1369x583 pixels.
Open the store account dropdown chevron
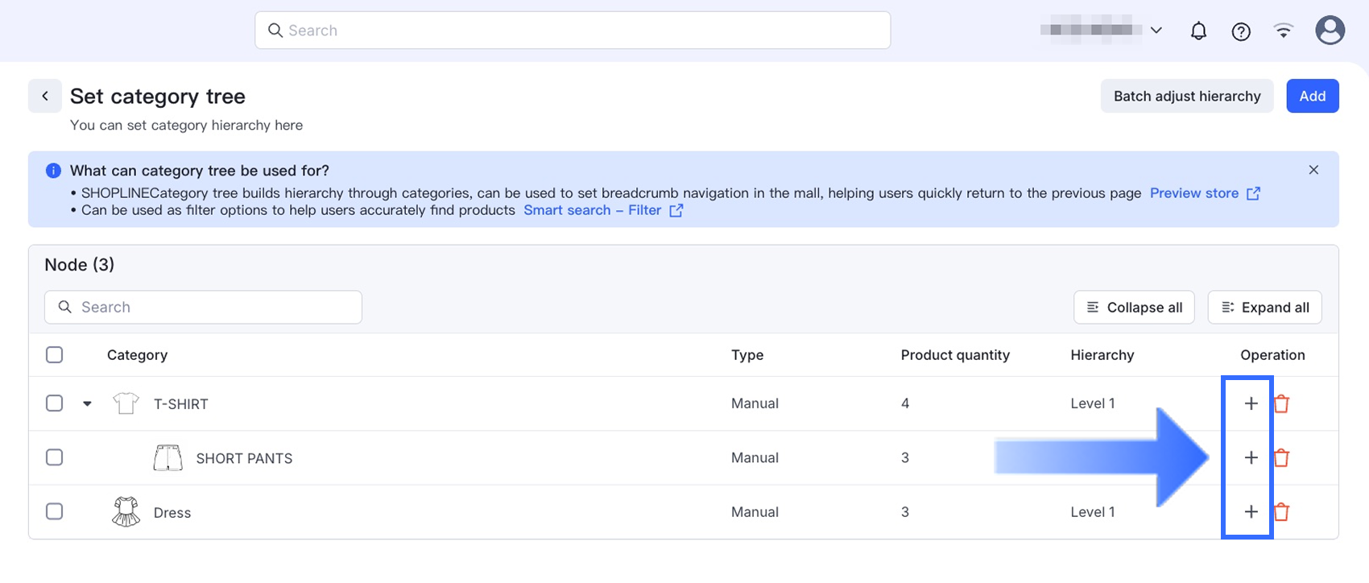click(1156, 31)
